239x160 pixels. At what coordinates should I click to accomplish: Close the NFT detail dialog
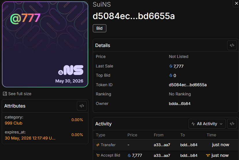[236, 3]
